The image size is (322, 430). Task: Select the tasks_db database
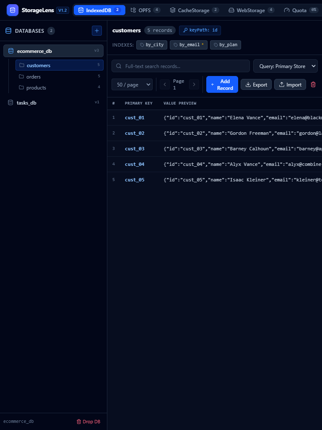click(x=53, y=102)
